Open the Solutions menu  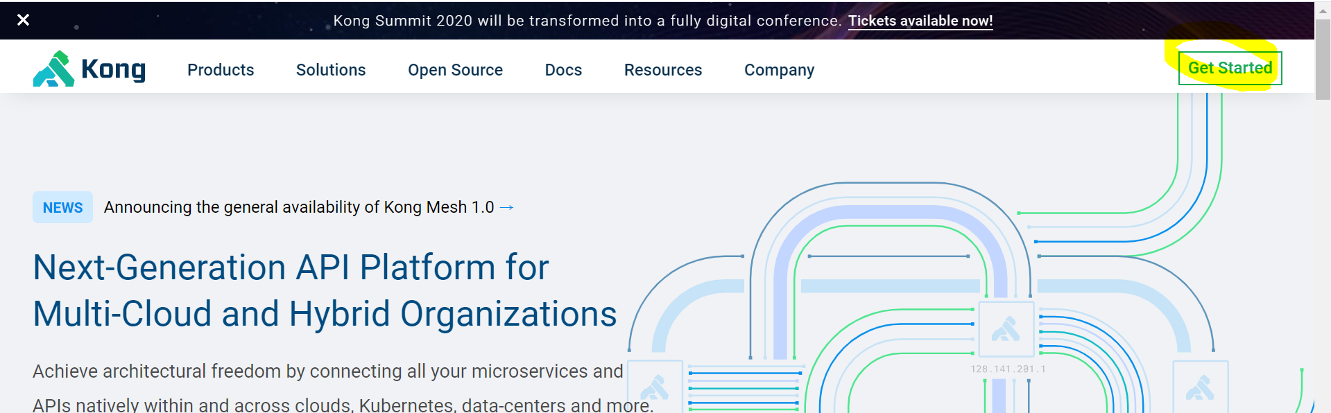(331, 70)
